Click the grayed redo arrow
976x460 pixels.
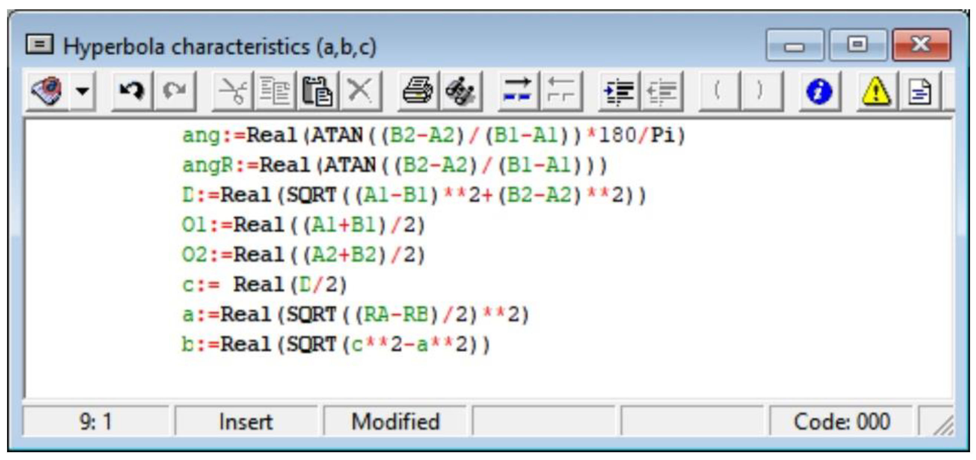click(x=175, y=91)
